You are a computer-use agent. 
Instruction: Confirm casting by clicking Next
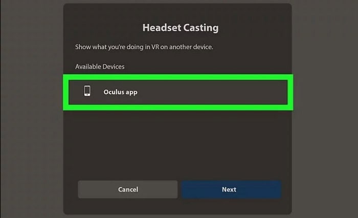point(231,189)
